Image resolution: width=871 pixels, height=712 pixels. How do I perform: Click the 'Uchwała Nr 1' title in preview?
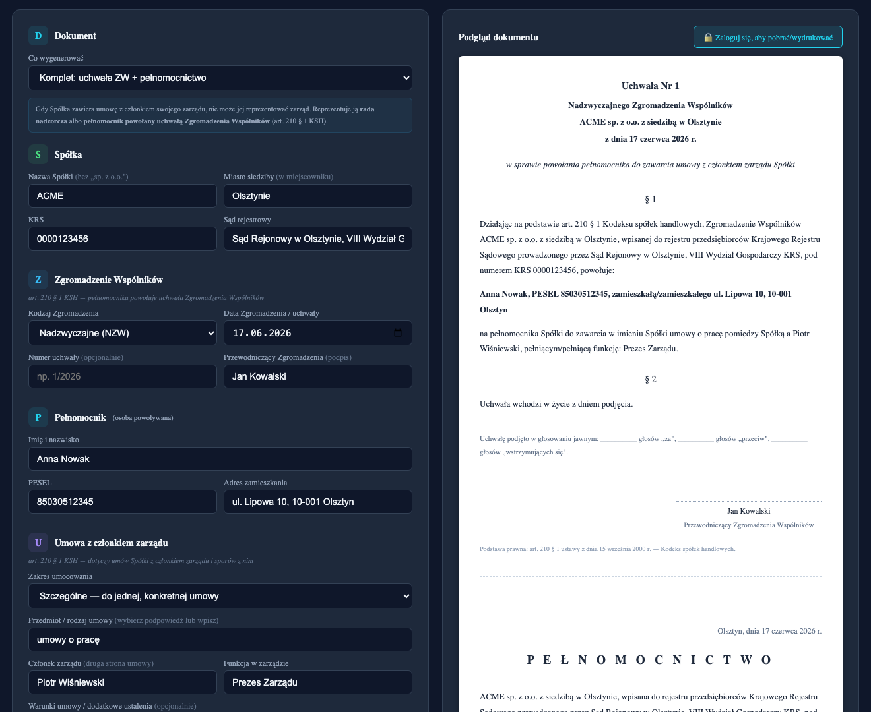coord(651,86)
